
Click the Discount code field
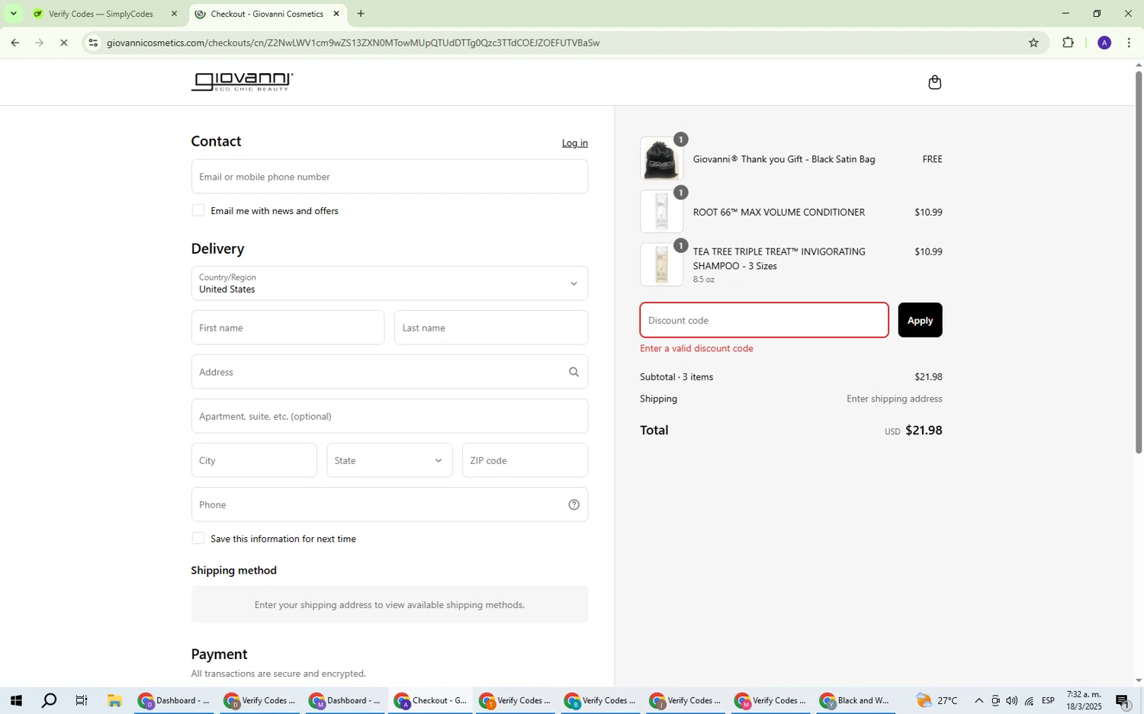coord(764,320)
